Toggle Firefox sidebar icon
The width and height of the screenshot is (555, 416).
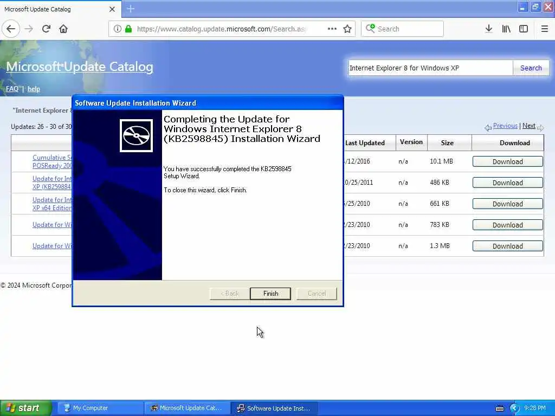[x=524, y=29]
